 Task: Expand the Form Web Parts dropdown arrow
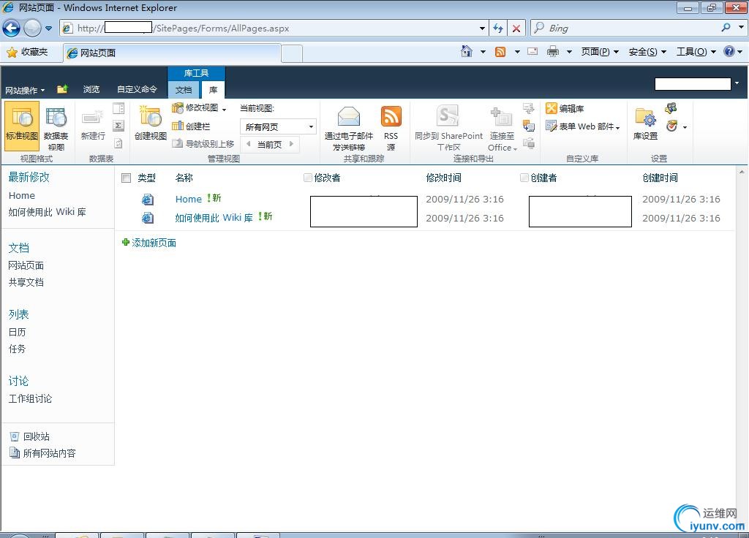tap(617, 127)
